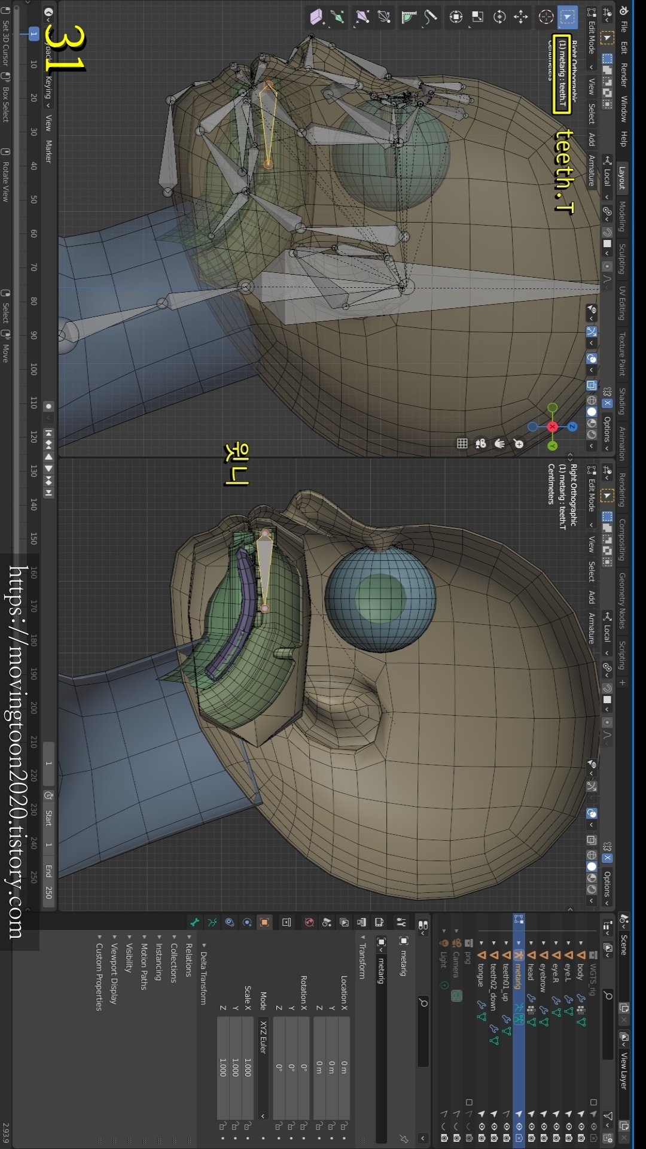
Task: Open the File menu
Action: tap(623, 27)
